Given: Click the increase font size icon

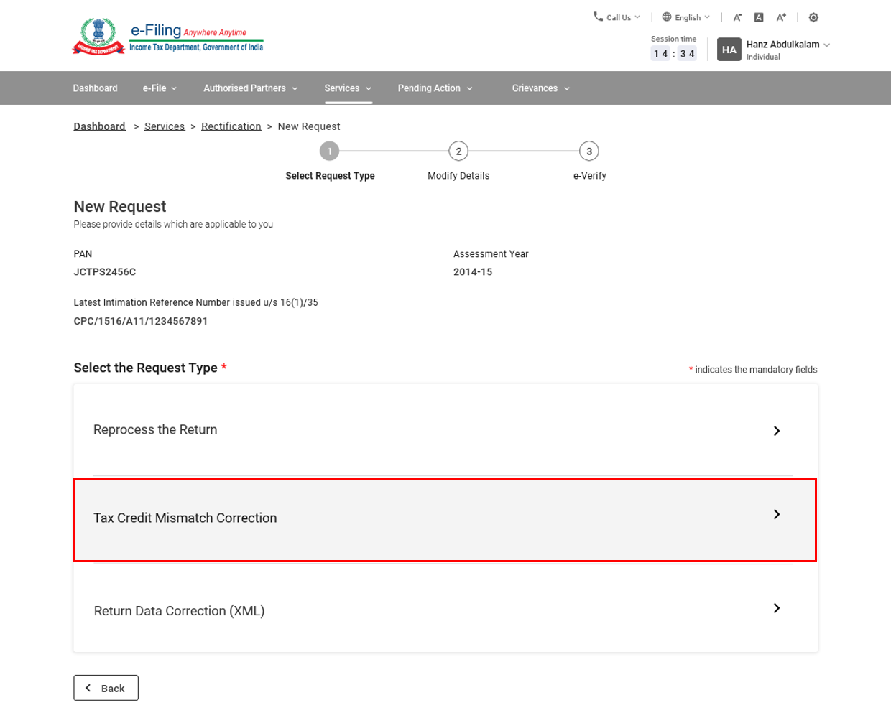Looking at the screenshot, I should point(781,17).
